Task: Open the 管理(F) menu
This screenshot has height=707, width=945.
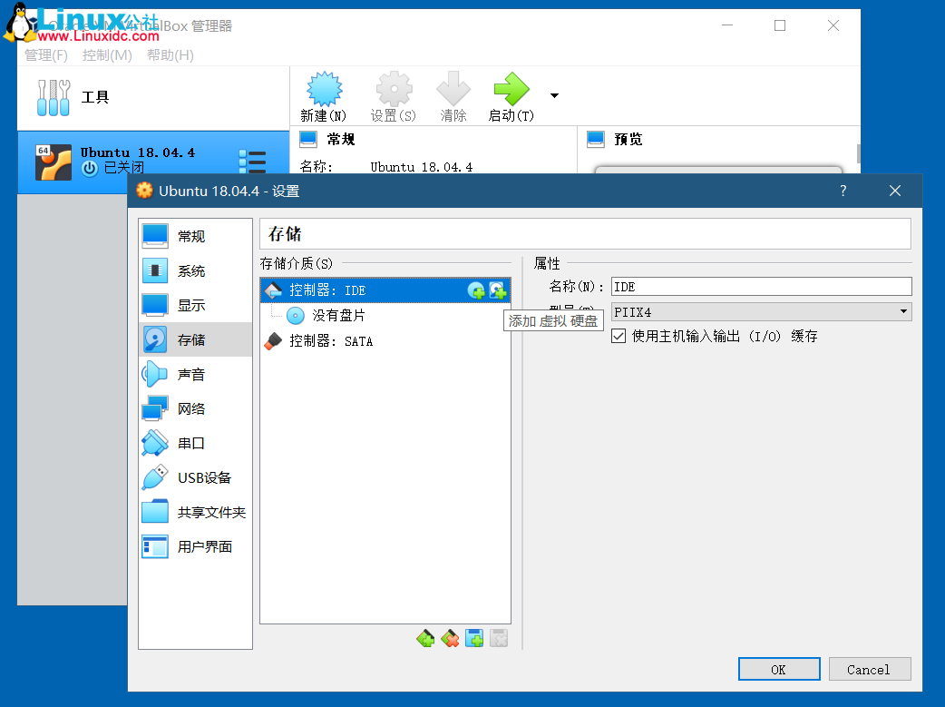Action: pos(45,54)
